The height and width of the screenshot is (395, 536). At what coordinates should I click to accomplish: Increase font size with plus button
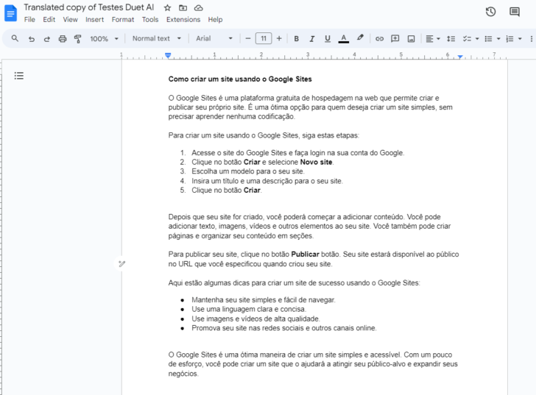pyautogui.click(x=279, y=38)
